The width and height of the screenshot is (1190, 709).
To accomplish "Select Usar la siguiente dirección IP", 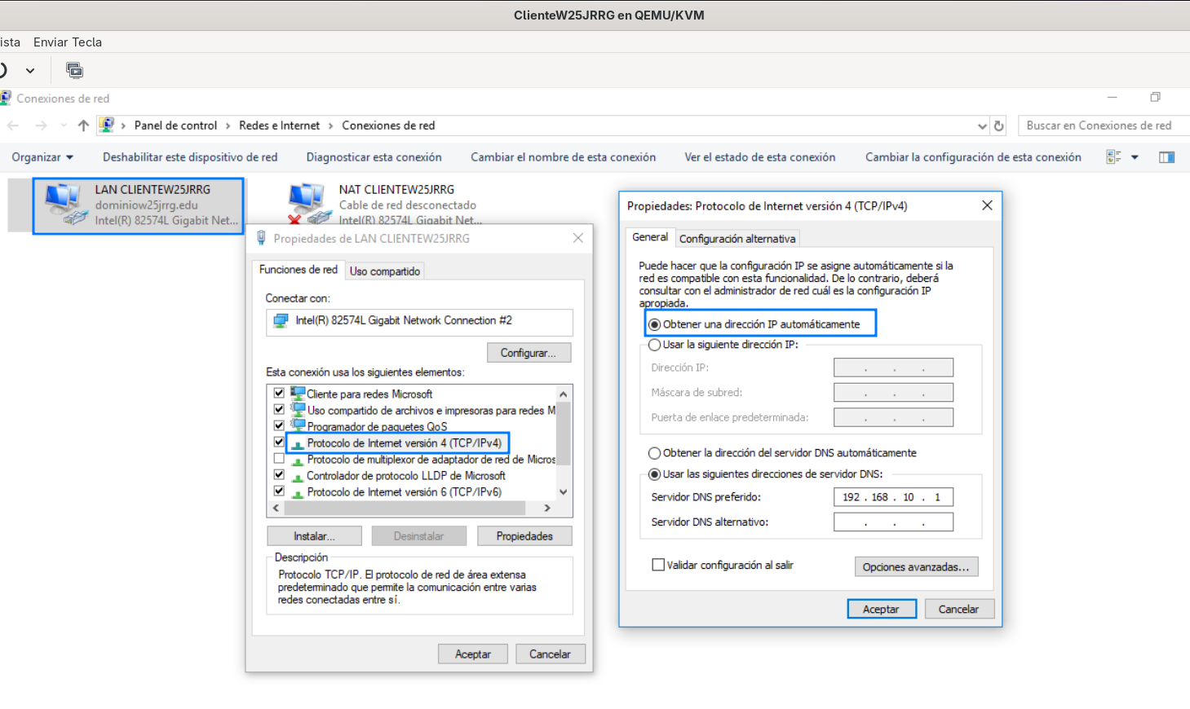I will [x=654, y=345].
